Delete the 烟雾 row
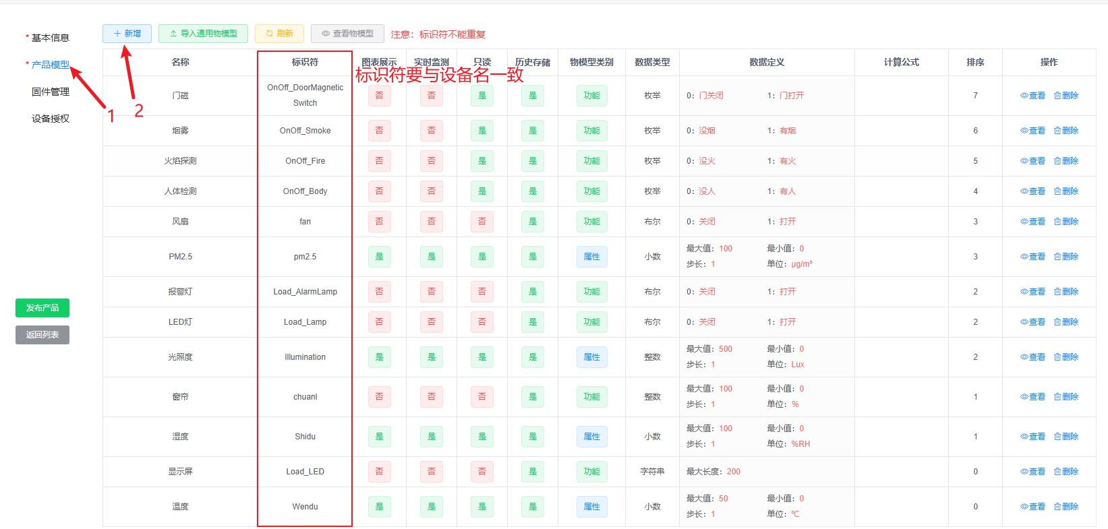This screenshot has width=1108, height=529. 1066,131
